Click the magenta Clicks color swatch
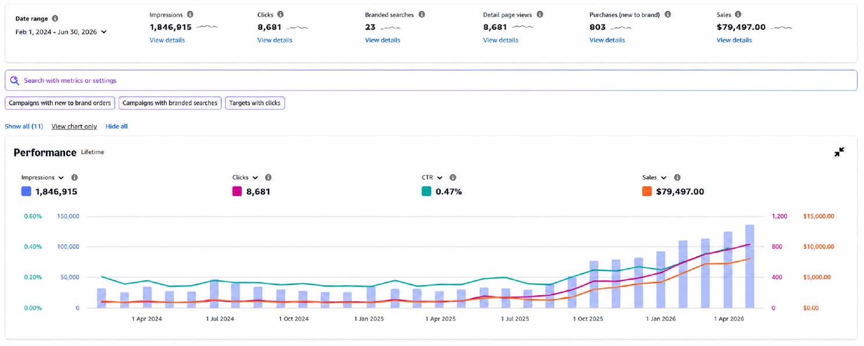 pyautogui.click(x=237, y=191)
